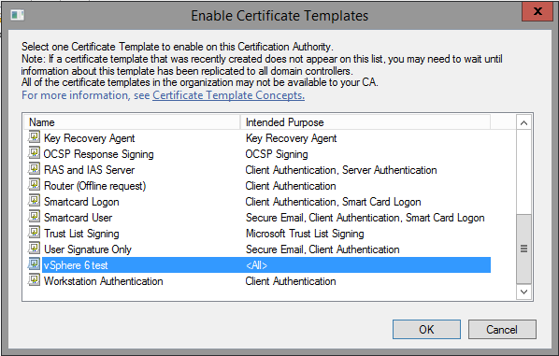Click Router (Offline request)'s Client Authentication purpose
Image resolution: width=559 pixels, height=356 pixels.
[291, 186]
